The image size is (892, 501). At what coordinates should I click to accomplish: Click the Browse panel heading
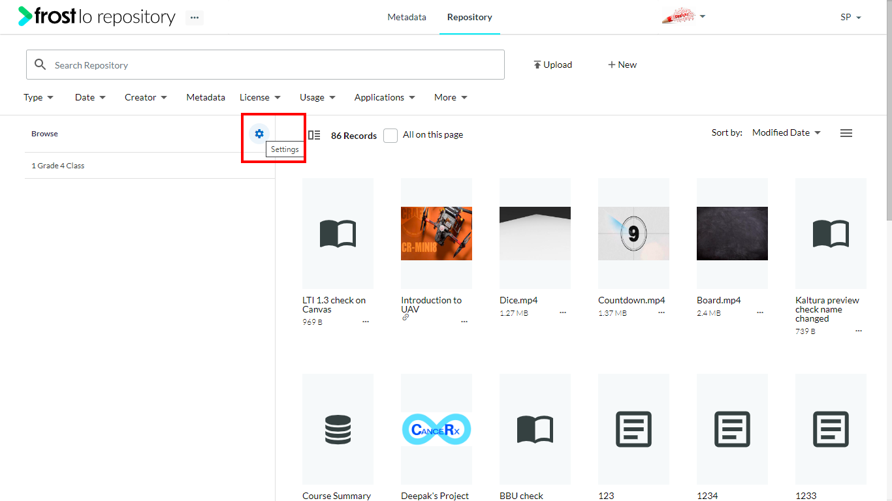(x=44, y=134)
